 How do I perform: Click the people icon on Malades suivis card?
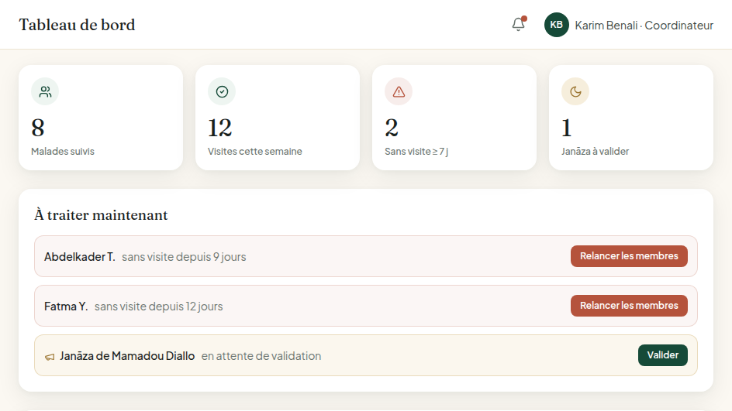click(x=45, y=91)
